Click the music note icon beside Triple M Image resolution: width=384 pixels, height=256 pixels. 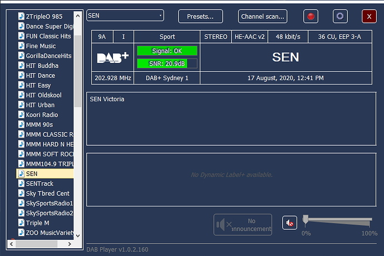pyautogui.click(x=21, y=223)
